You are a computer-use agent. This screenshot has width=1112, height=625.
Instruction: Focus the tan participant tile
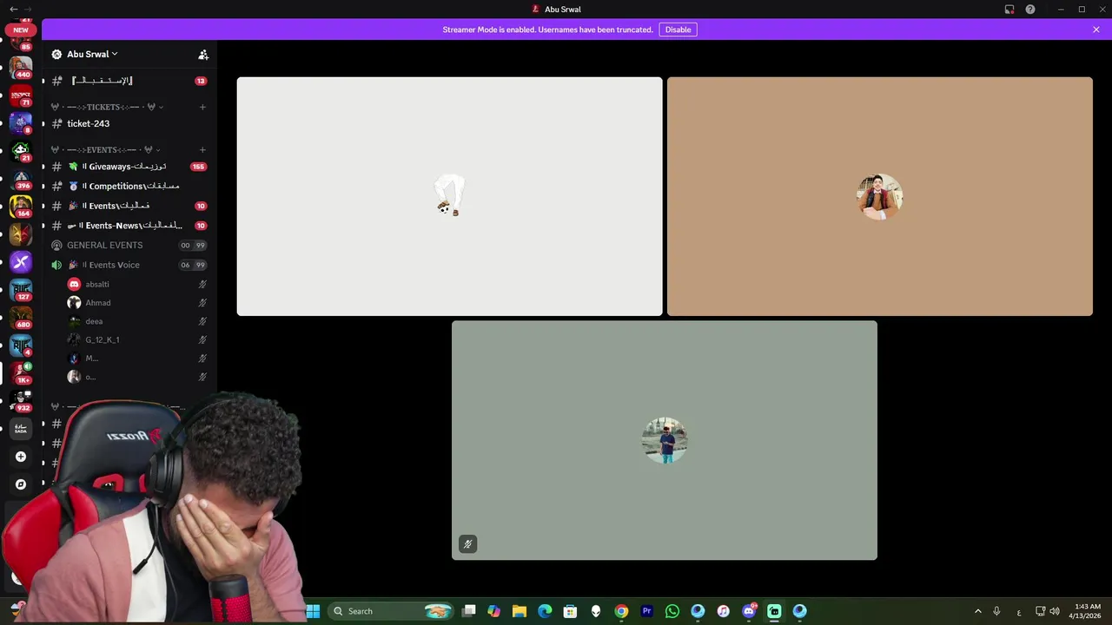[x=880, y=196]
